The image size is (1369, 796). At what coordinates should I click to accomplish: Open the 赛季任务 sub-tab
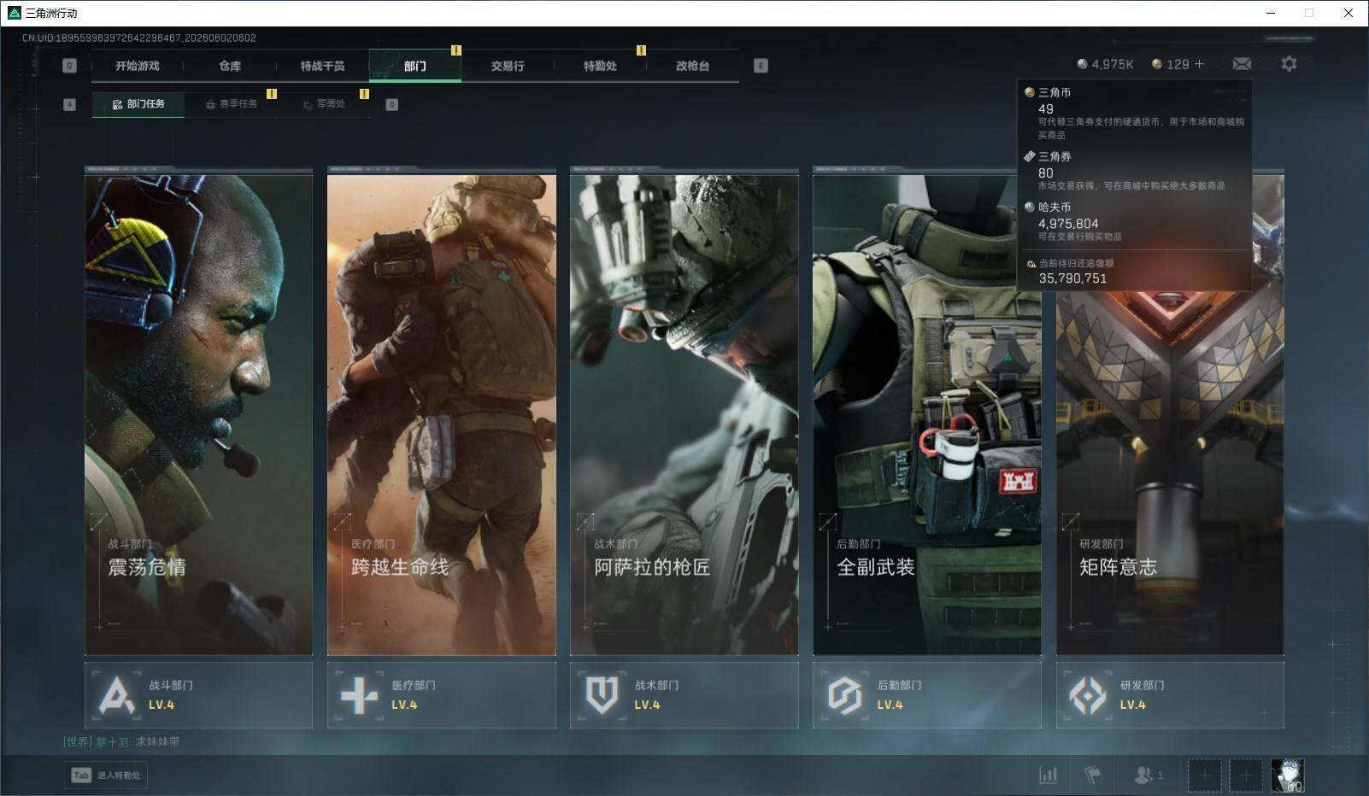(x=232, y=104)
